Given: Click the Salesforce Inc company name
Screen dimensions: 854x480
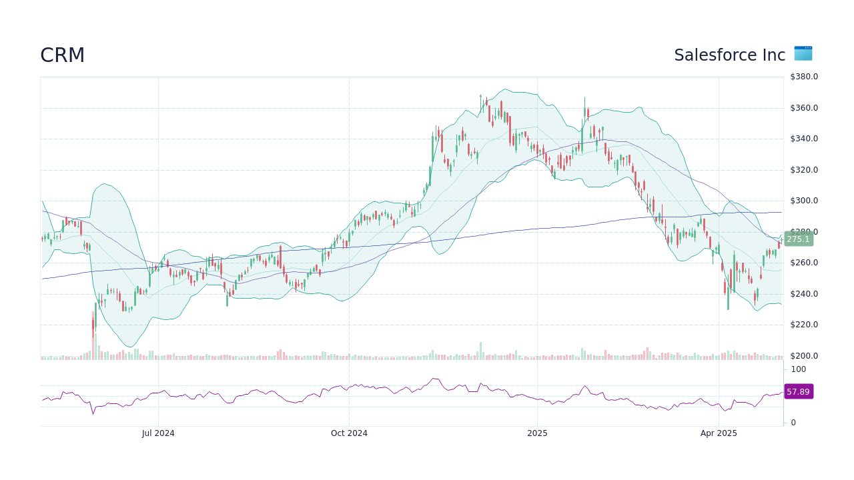Looking at the screenshot, I should coord(729,55).
